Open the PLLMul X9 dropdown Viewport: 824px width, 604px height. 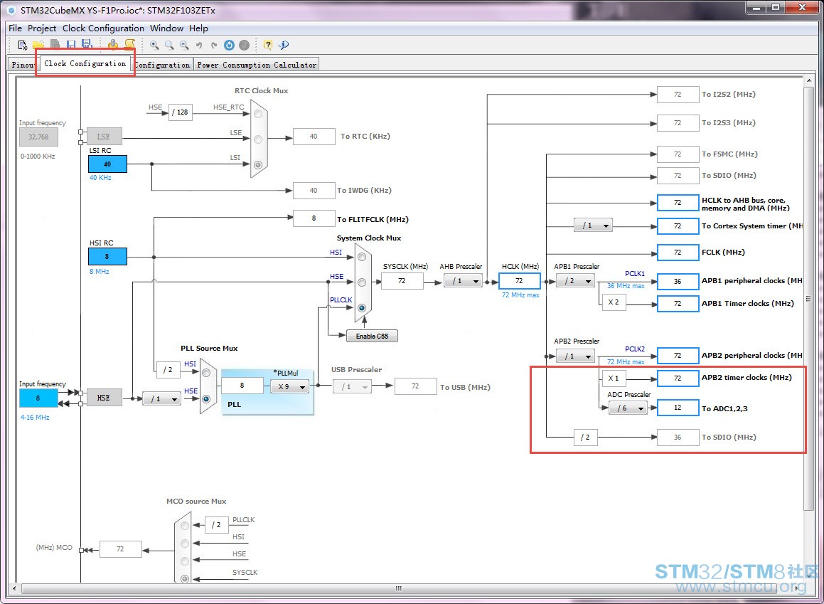point(289,387)
